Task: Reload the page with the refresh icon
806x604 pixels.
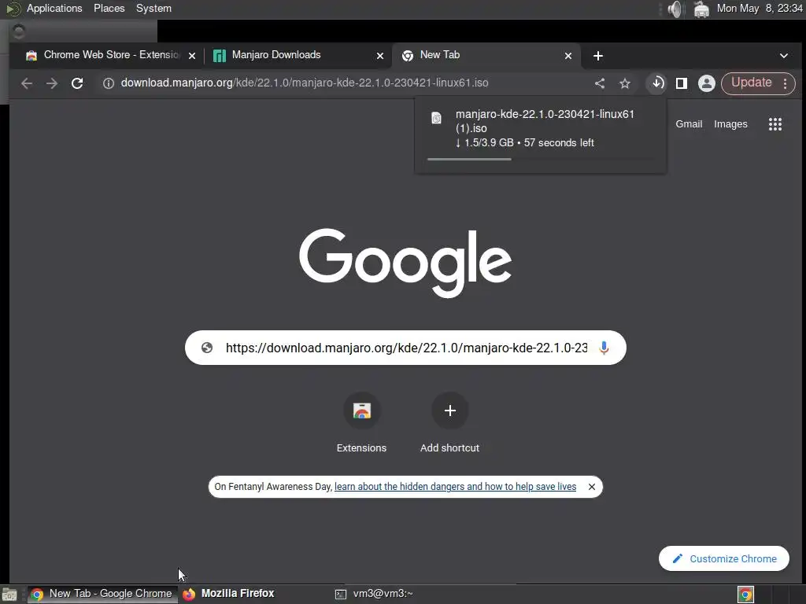Action: click(77, 83)
